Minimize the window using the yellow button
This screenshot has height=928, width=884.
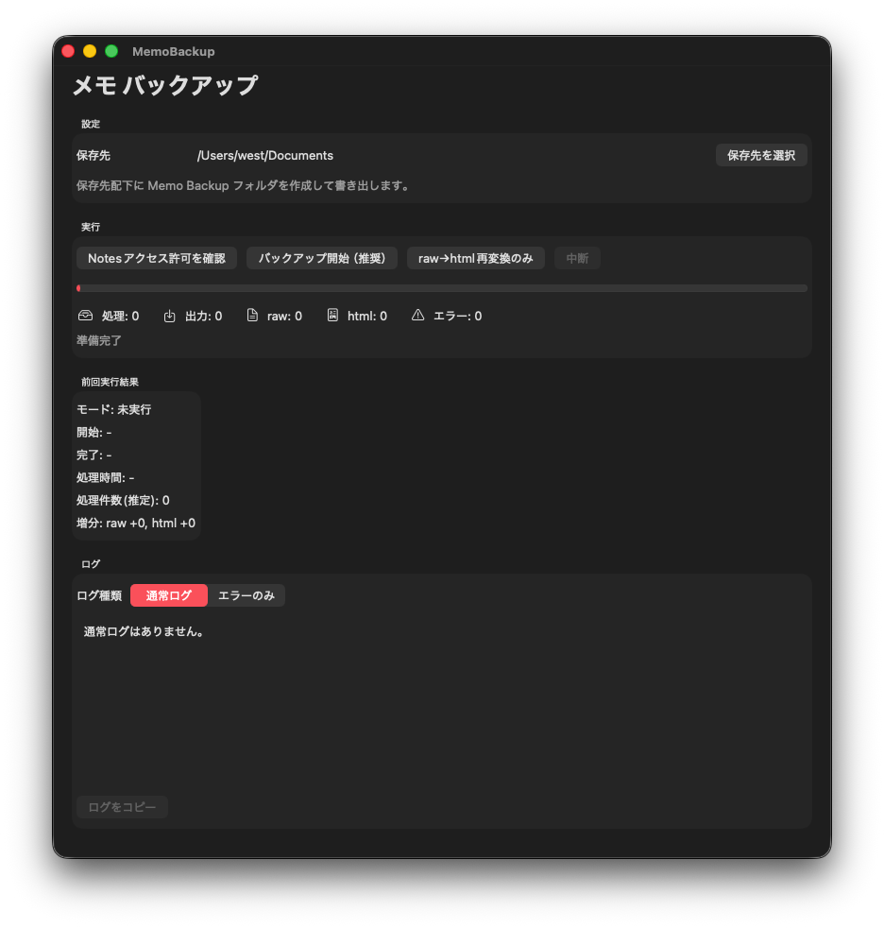click(90, 51)
